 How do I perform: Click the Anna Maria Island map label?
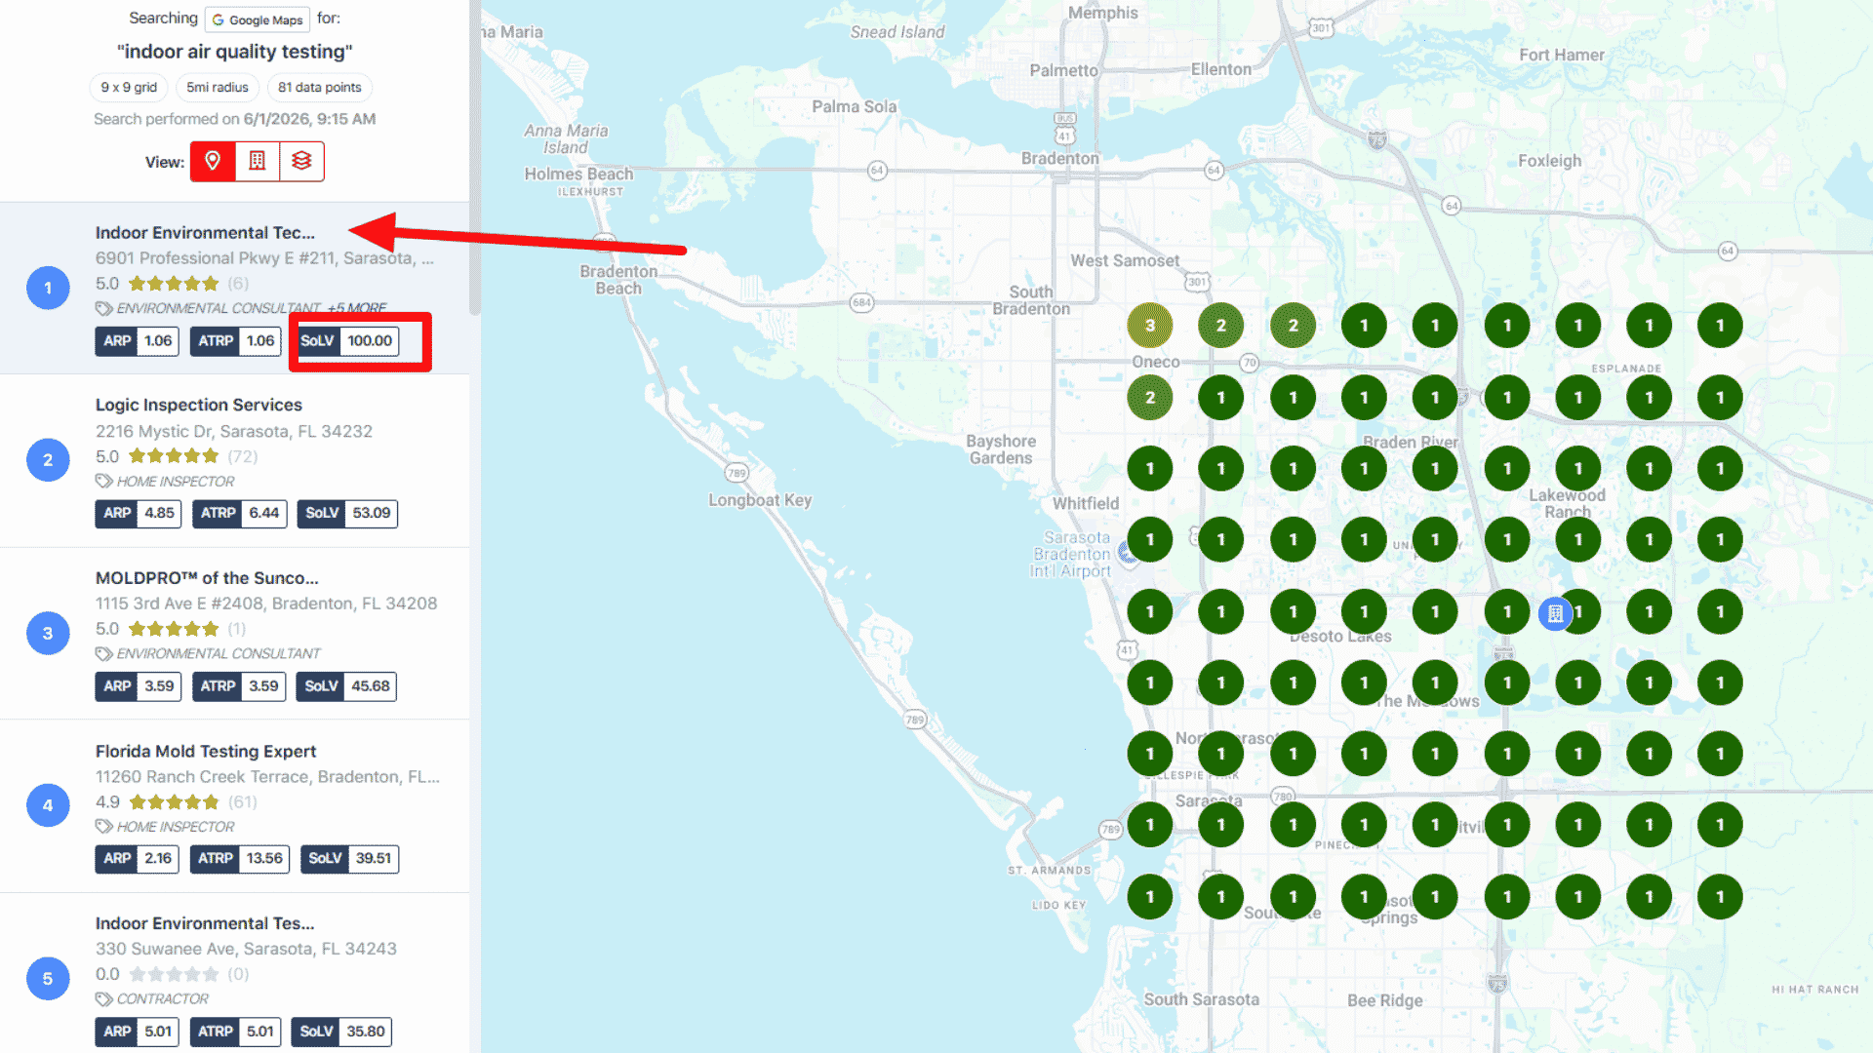(566, 139)
